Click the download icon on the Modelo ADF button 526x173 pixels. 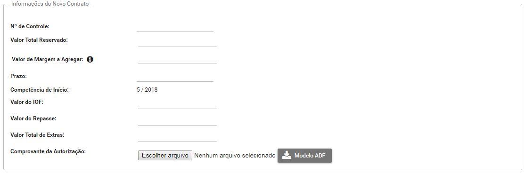(x=286, y=155)
